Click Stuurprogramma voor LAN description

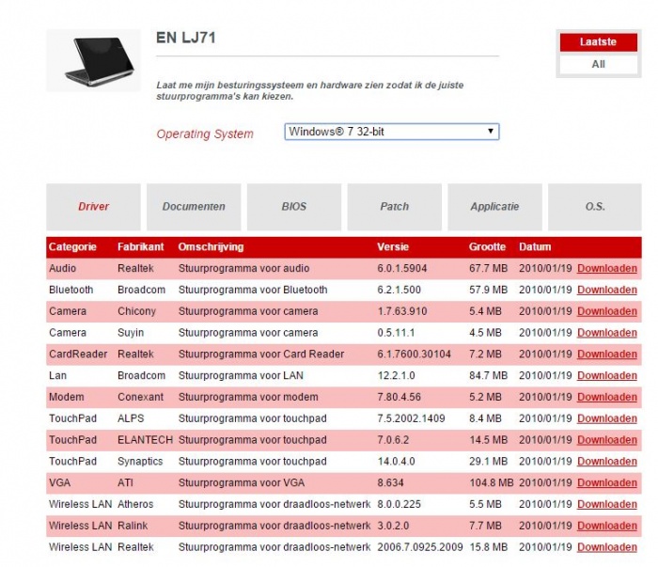pos(241,375)
